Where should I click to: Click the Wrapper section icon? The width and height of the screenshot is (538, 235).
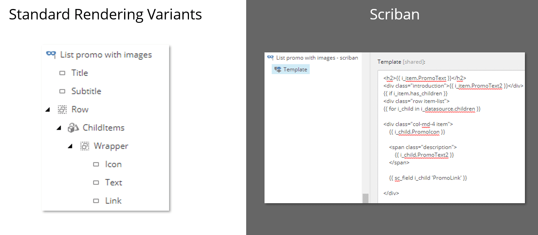coord(85,146)
